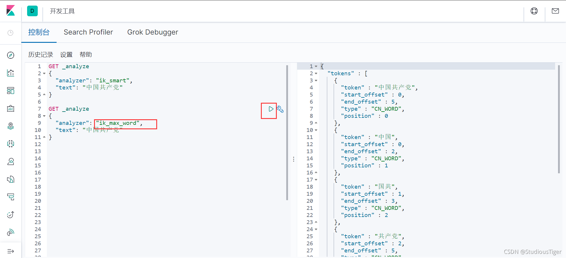Viewport: 566px width, 258px height.
Task: Open Discover compass icon in sidebar
Action: tap(11, 55)
